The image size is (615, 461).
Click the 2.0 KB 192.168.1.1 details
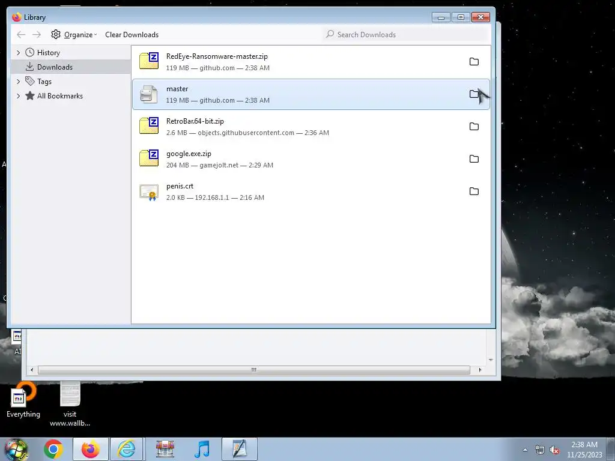[215, 197]
